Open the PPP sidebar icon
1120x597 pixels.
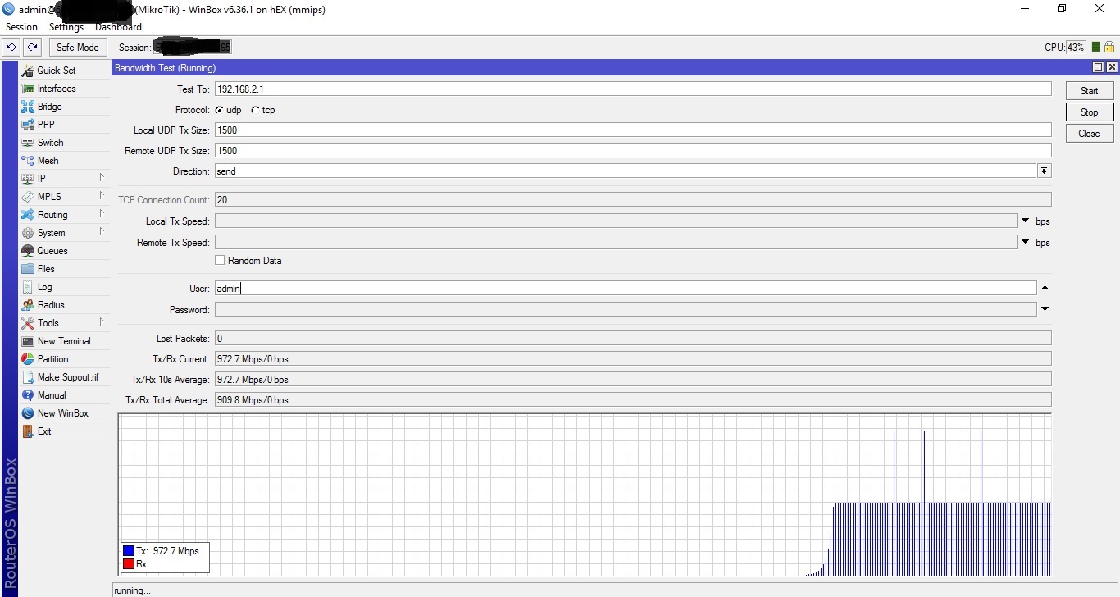28,125
